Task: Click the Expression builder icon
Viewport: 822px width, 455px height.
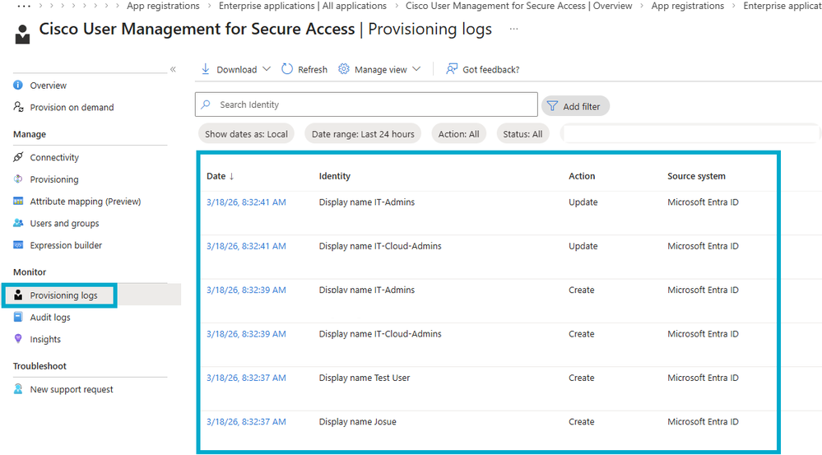Action: click(18, 245)
